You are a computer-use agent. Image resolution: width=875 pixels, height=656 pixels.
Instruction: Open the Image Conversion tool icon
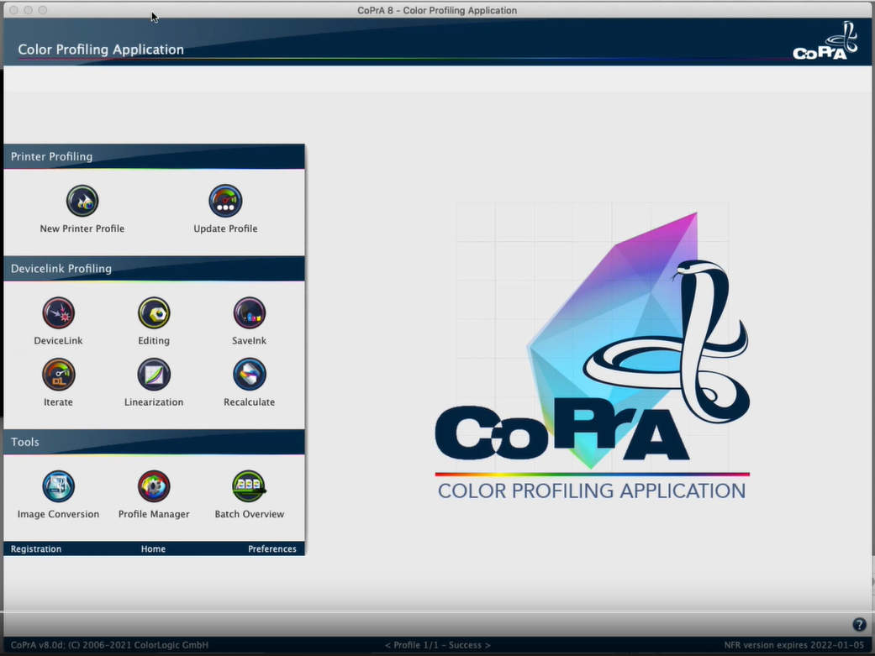[x=58, y=486]
